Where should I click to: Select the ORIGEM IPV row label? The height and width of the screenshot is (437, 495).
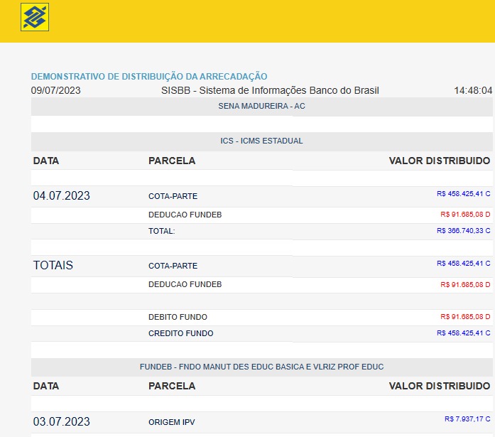(171, 422)
